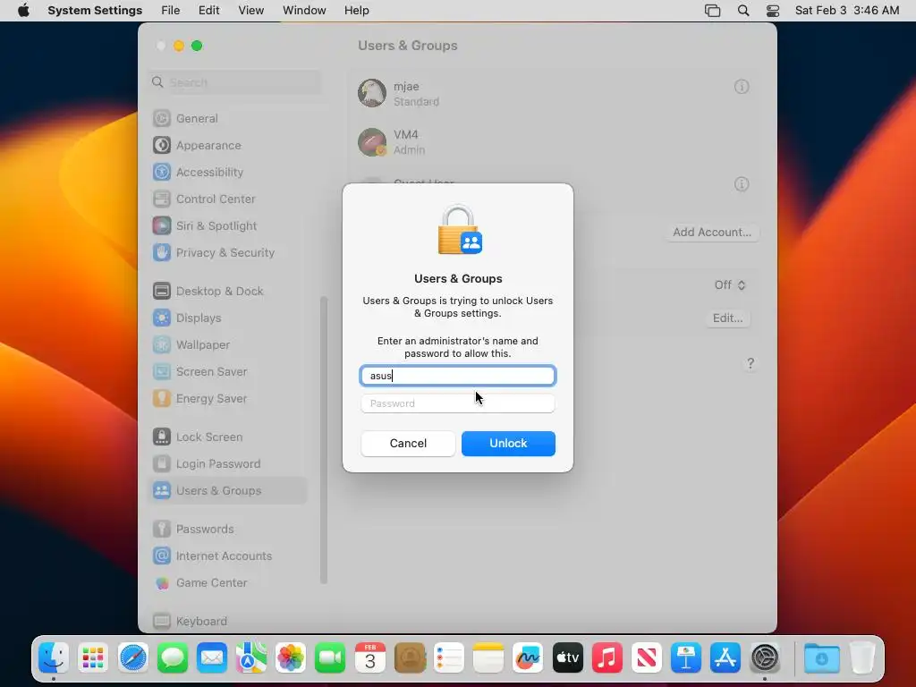The width and height of the screenshot is (916, 687).
Task: Select Game Center in sidebar
Action: (x=228, y=583)
